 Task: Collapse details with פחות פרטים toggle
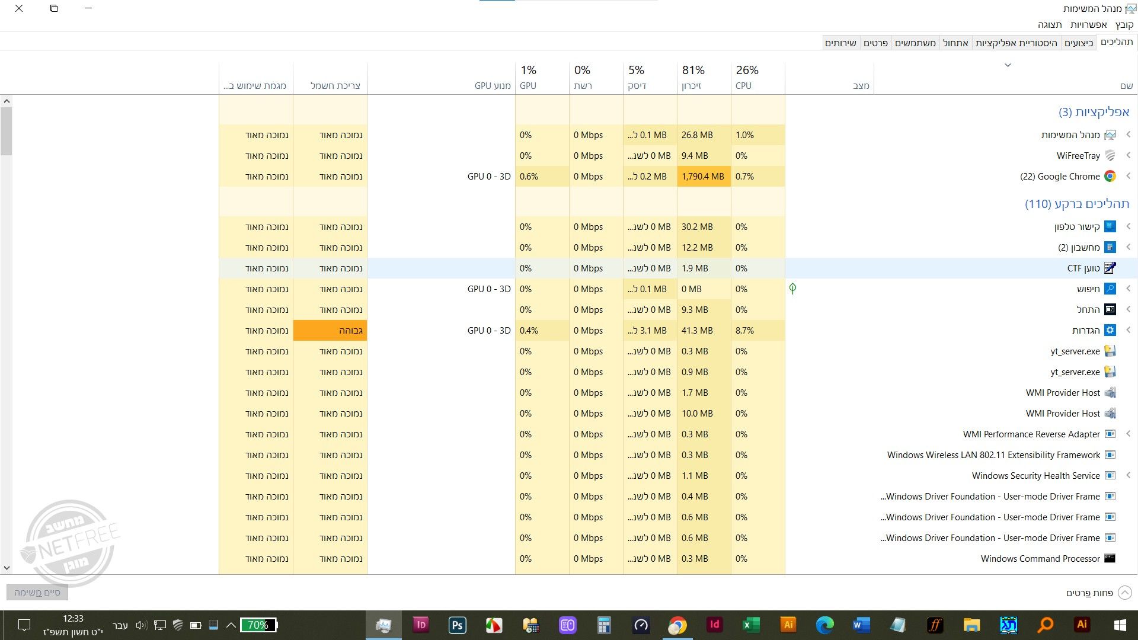click(x=1099, y=593)
